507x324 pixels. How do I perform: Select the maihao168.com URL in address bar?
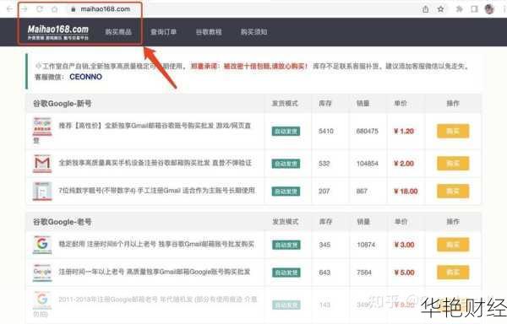point(105,9)
